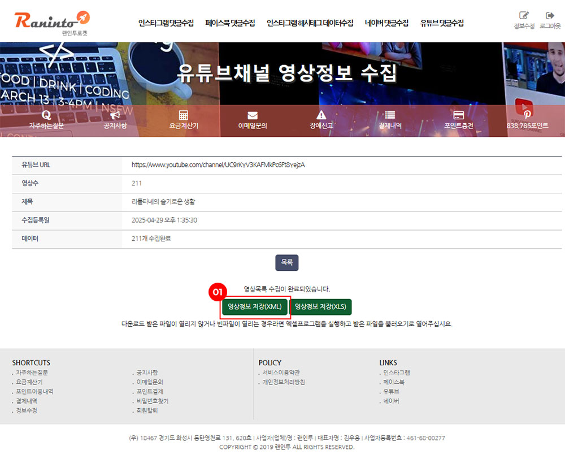Open 인스타그램 link under LINKS
Screen dimensions: 565x476
pyautogui.click(x=397, y=373)
